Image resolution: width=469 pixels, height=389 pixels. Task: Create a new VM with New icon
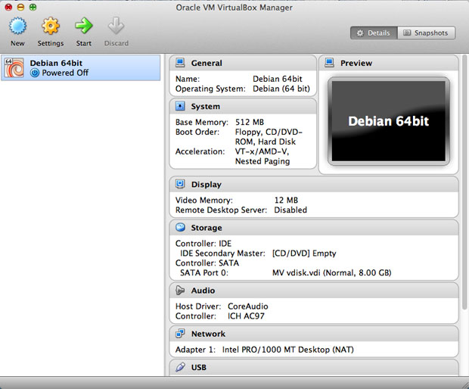(17, 26)
